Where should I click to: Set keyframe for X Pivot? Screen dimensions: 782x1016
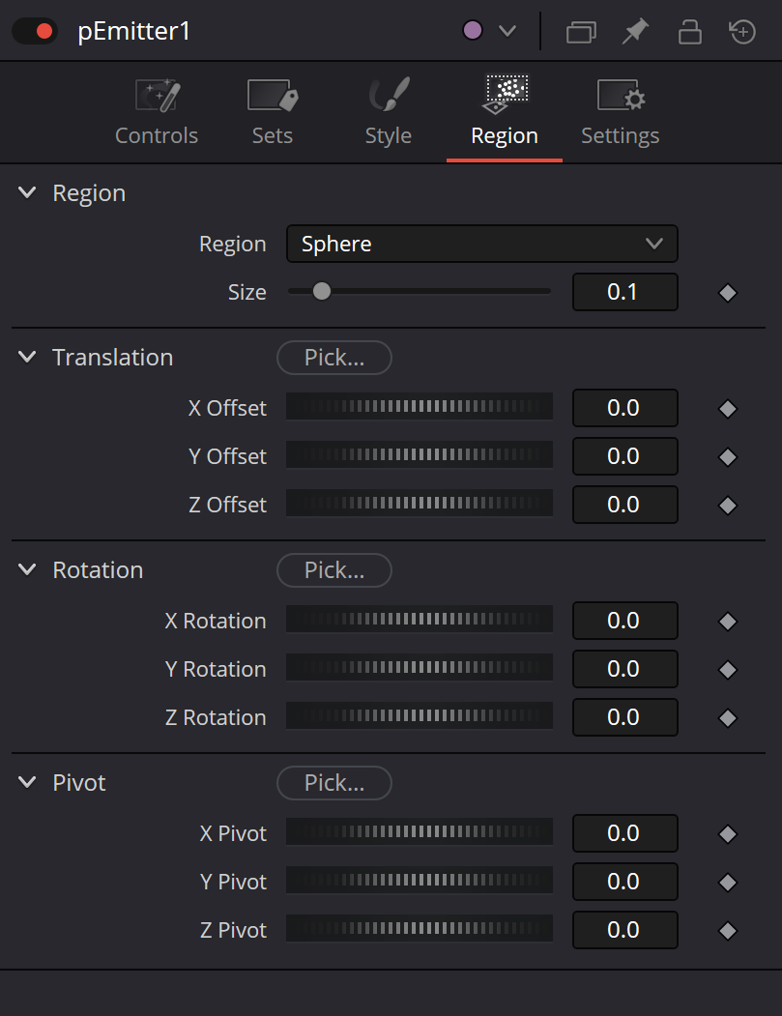728,834
